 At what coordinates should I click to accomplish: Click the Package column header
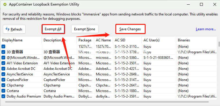tap(85, 40)
